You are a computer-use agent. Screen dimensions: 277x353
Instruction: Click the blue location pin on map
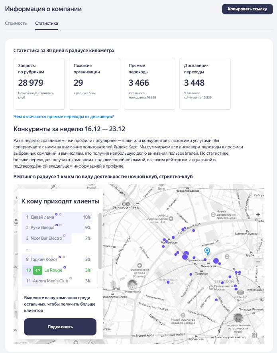(x=207, y=251)
